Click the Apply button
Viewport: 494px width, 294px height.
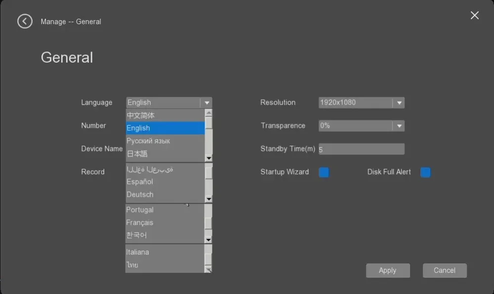388,270
